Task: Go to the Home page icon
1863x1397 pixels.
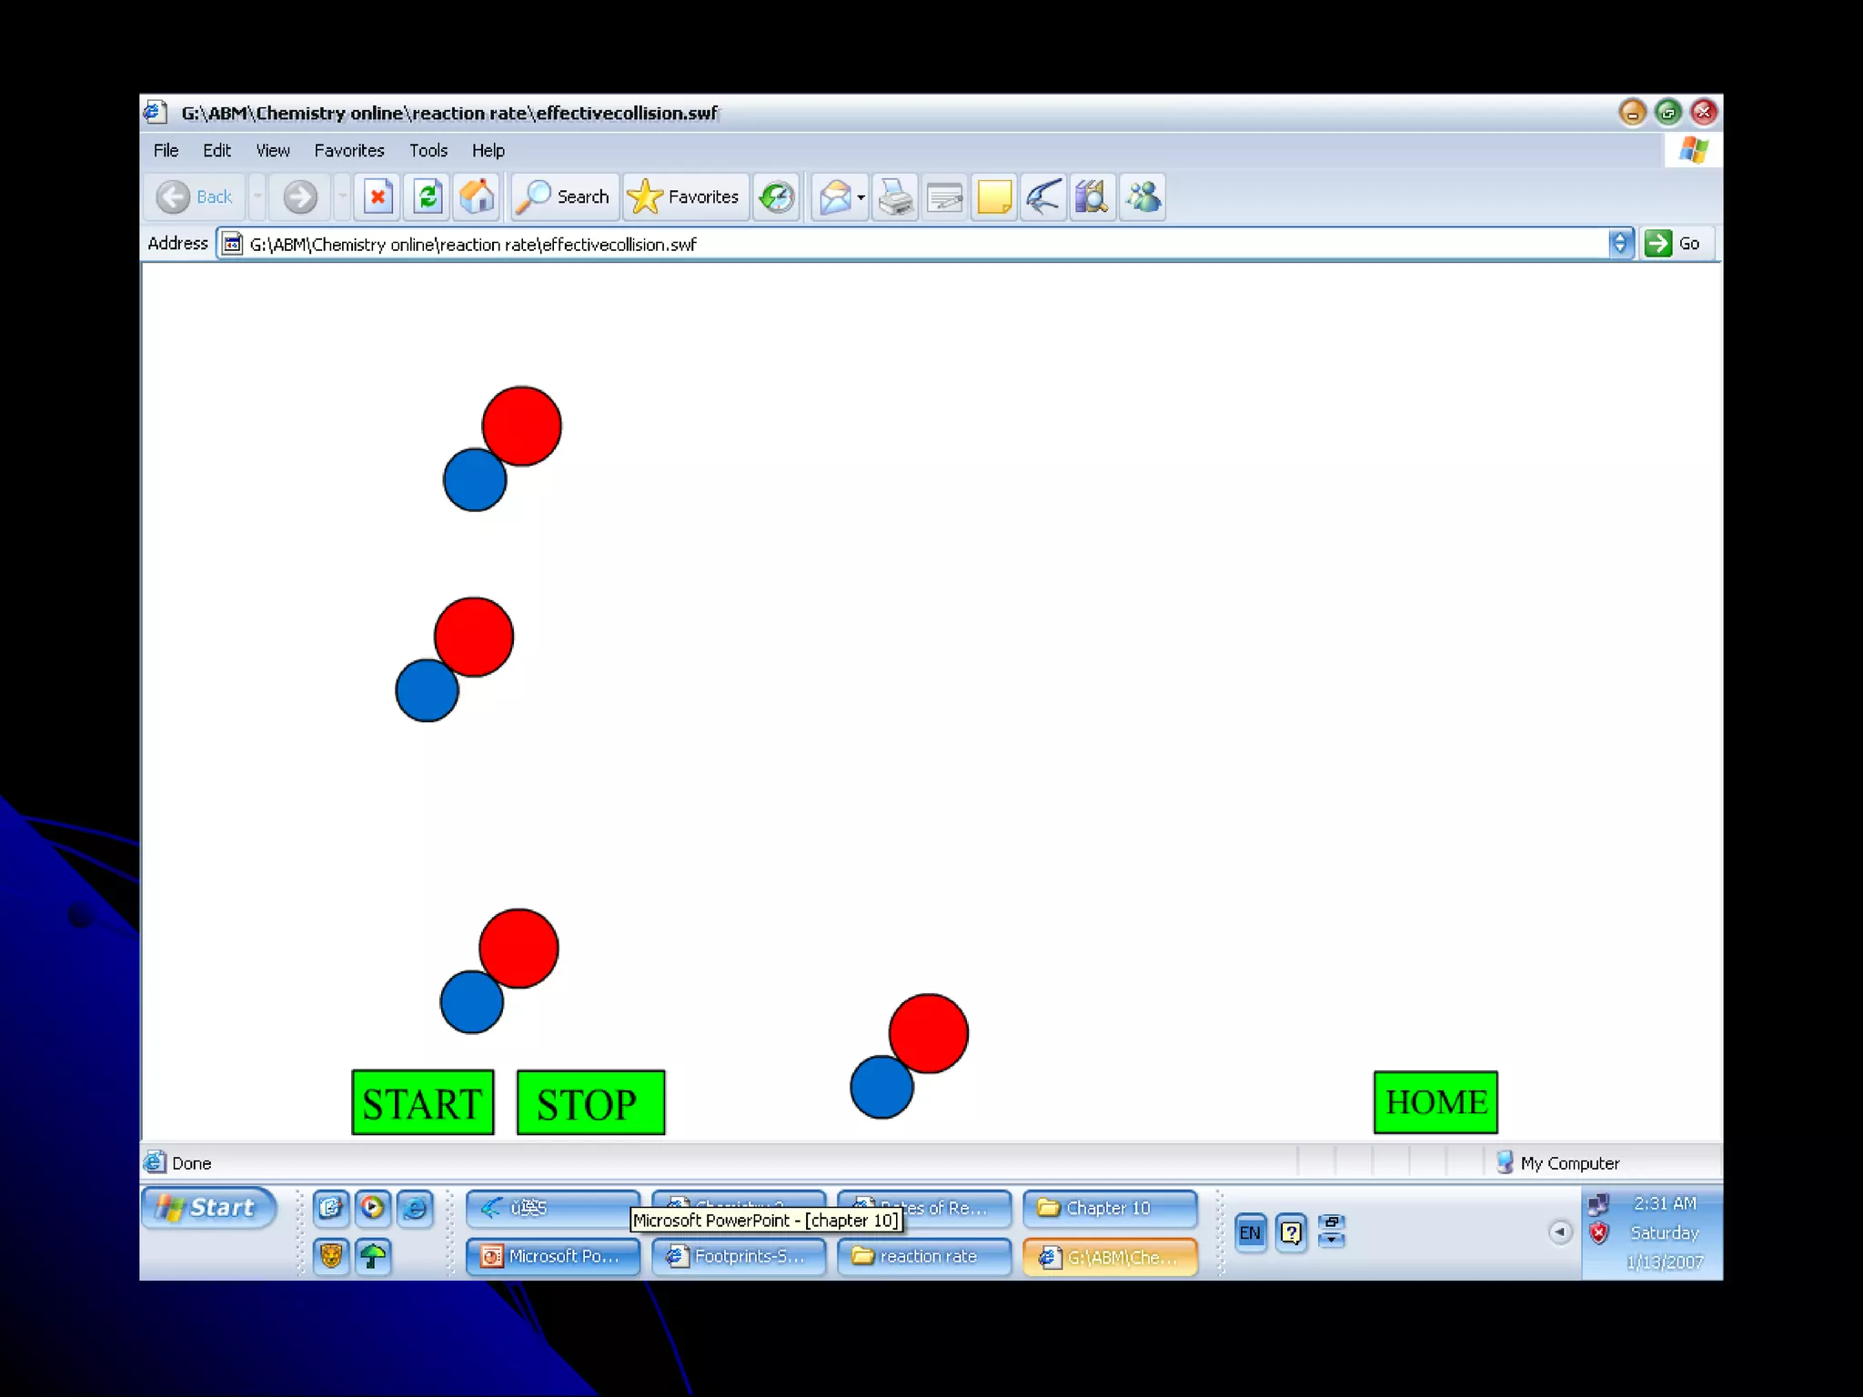Action: [x=477, y=196]
